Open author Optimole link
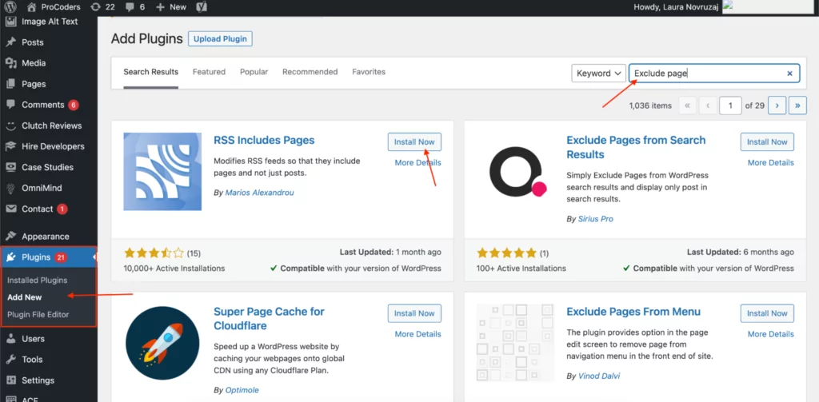Screen dimensions: 819x402 pos(242,390)
